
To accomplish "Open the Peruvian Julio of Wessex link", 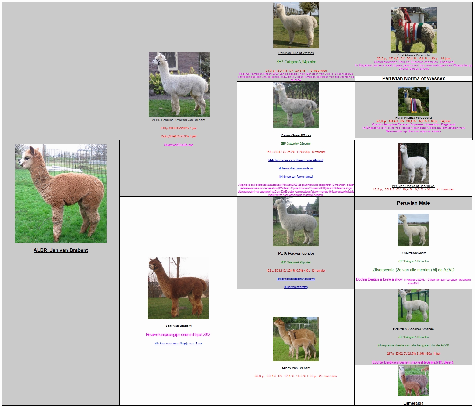I will [296, 53].
